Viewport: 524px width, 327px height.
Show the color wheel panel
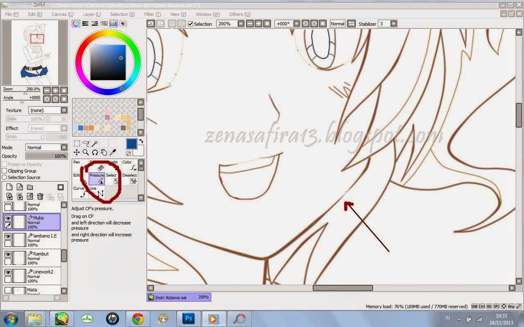tap(76, 24)
